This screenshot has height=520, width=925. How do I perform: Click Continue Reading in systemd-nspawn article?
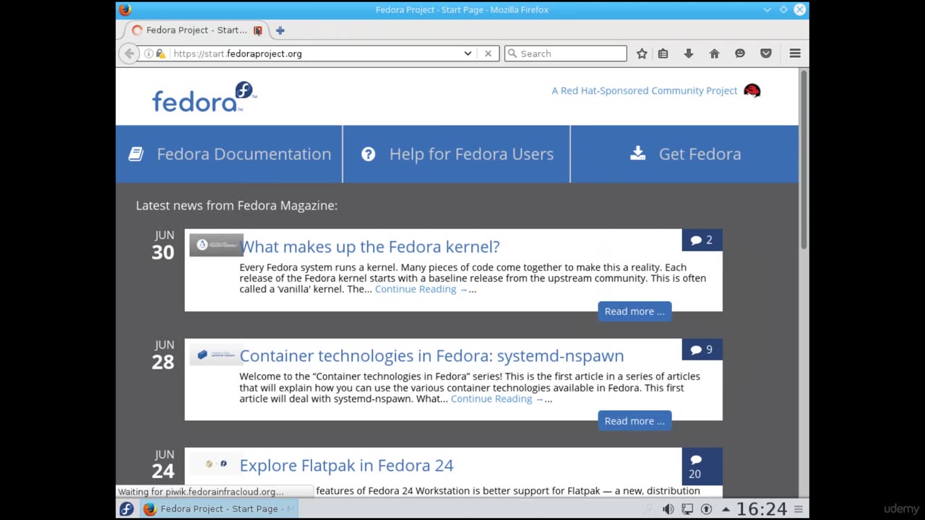[497, 399]
